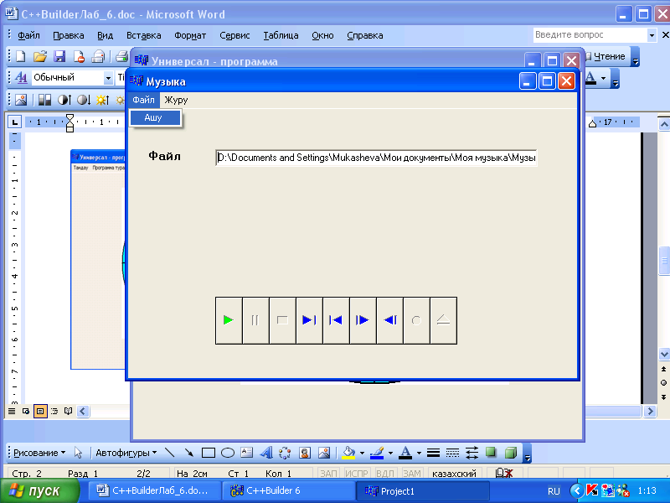Viewport: 670px width, 503px height.
Task: Click the Previous track button in media player
Action: click(x=336, y=320)
